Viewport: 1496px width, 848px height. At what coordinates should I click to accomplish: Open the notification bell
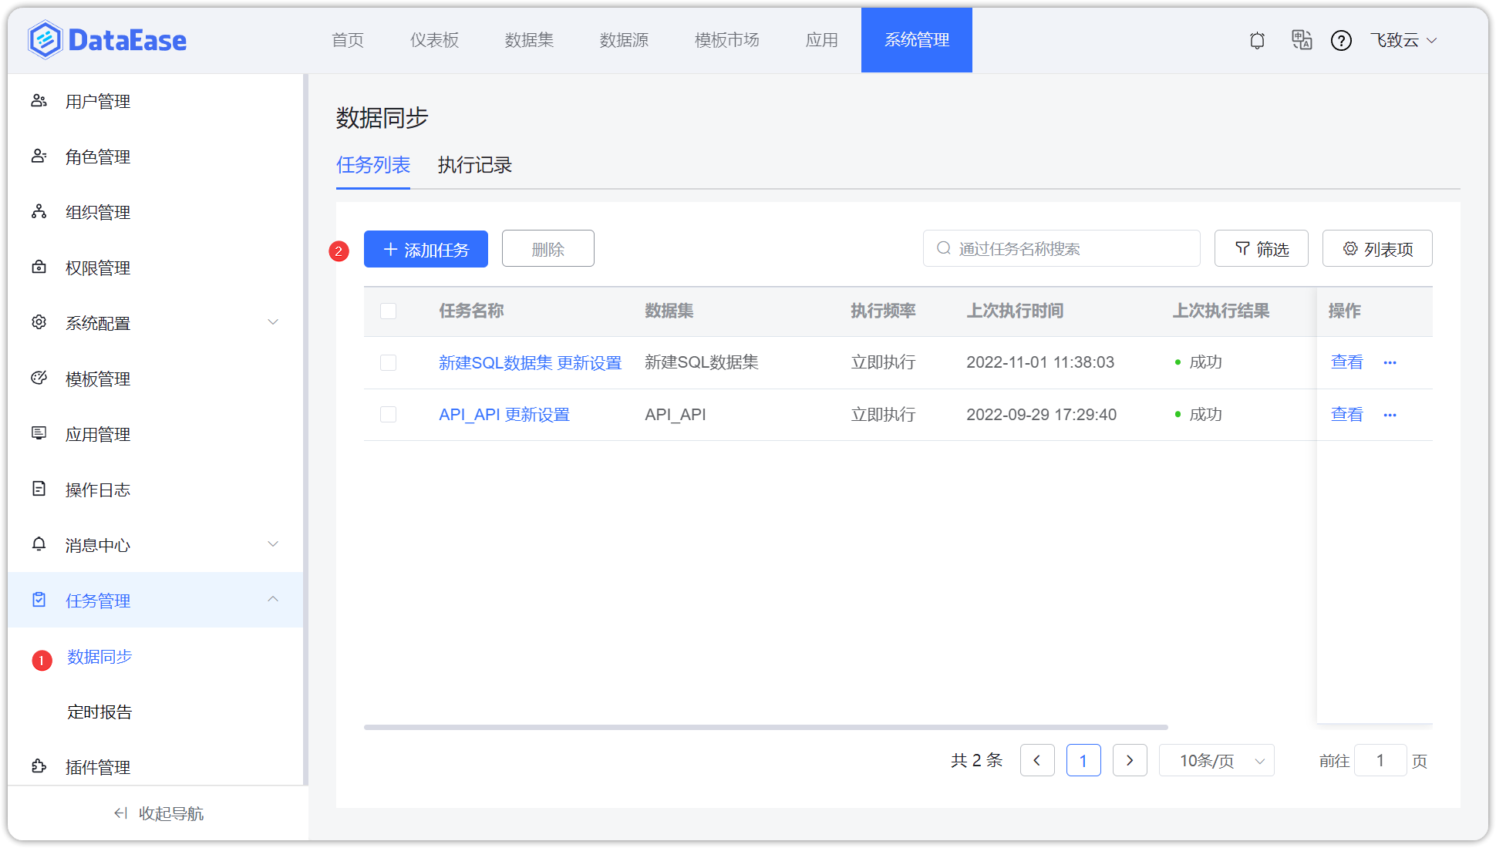(x=1257, y=40)
